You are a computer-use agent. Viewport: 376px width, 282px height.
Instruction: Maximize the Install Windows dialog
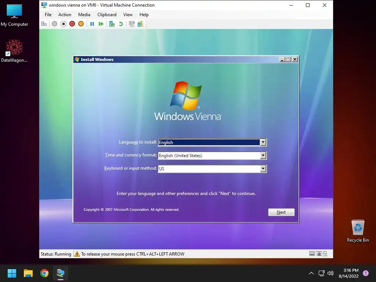click(x=288, y=59)
